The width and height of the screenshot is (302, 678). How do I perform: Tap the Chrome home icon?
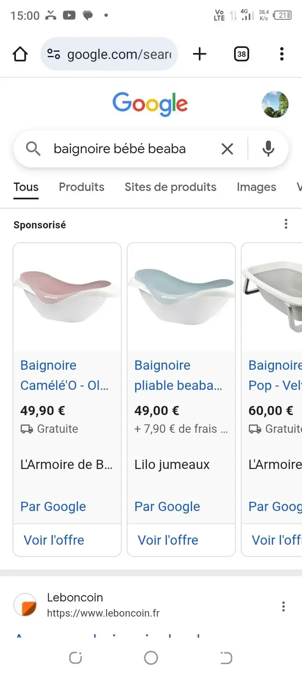pyautogui.click(x=20, y=54)
